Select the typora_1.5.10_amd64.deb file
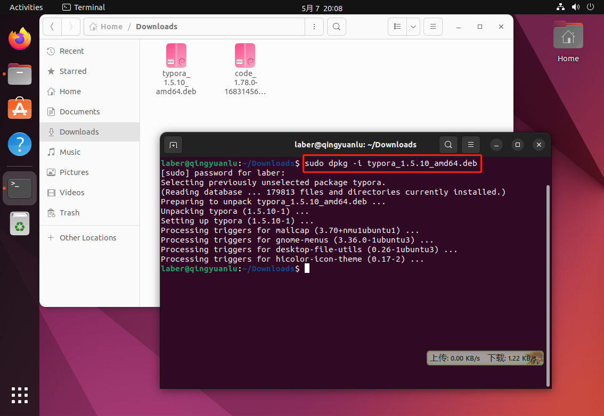The width and height of the screenshot is (604, 416). [176, 69]
